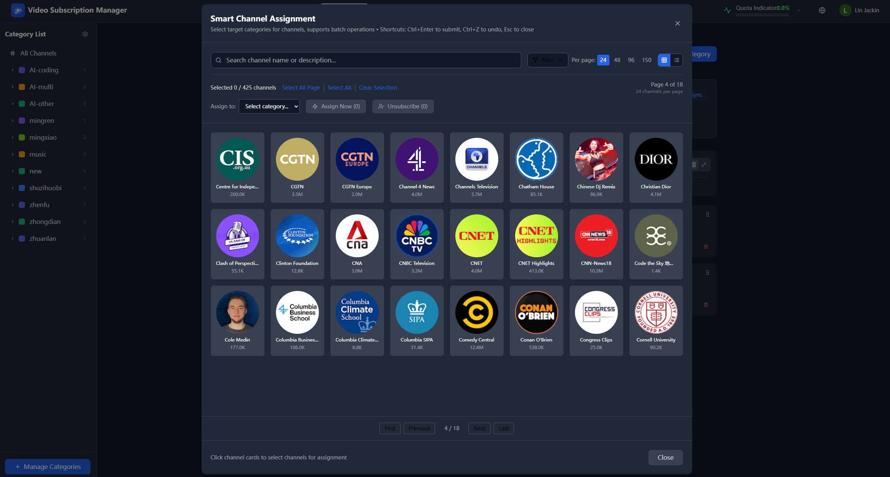Expand the AI-multi category

point(13,87)
